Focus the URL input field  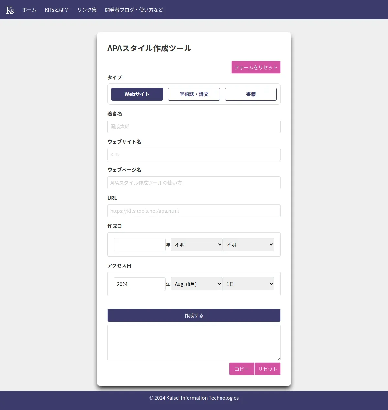coord(194,211)
